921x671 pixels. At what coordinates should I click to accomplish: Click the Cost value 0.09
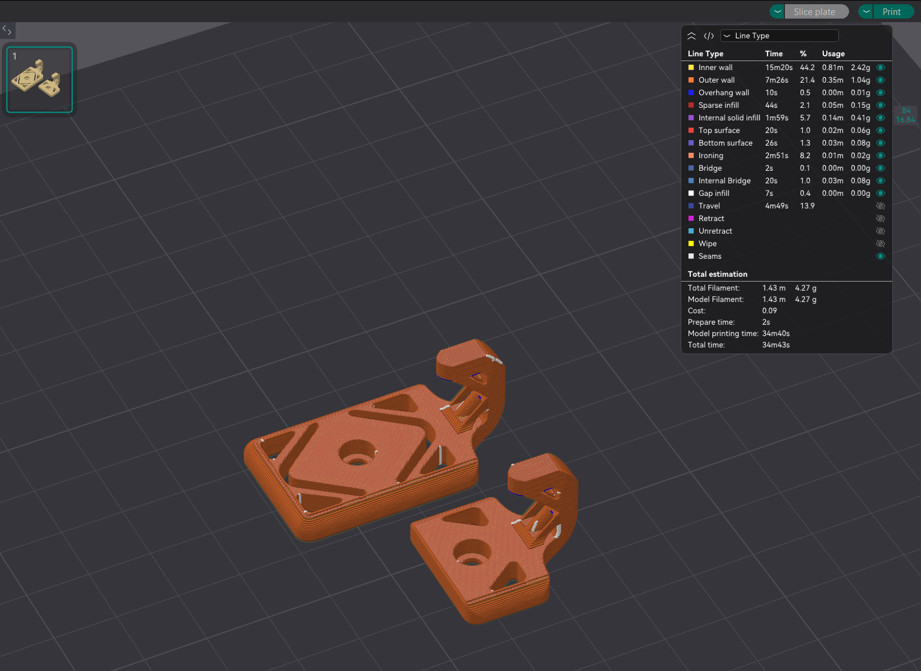769,311
